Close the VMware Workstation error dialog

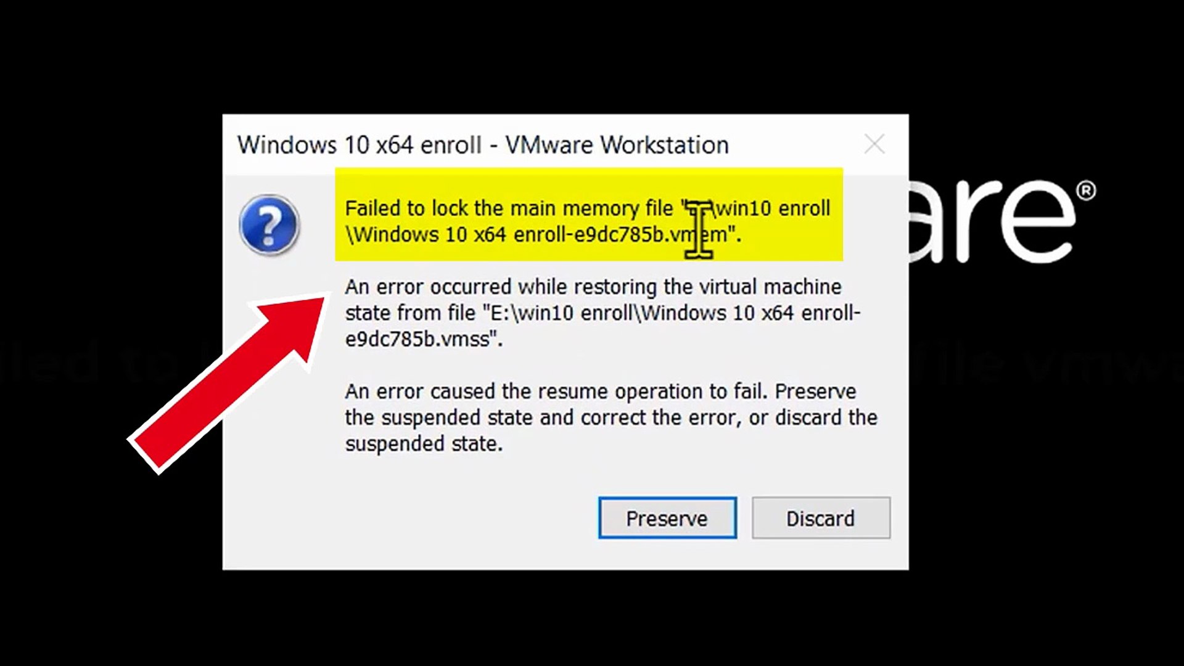pyautogui.click(x=874, y=145)
